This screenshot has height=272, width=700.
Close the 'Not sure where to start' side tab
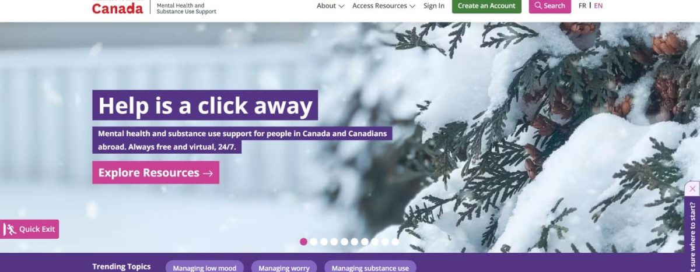pyautogui.click(x=692, y=189)
